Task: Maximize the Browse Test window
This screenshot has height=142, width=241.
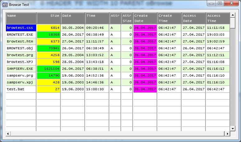Action: click(x=220, y=3)
